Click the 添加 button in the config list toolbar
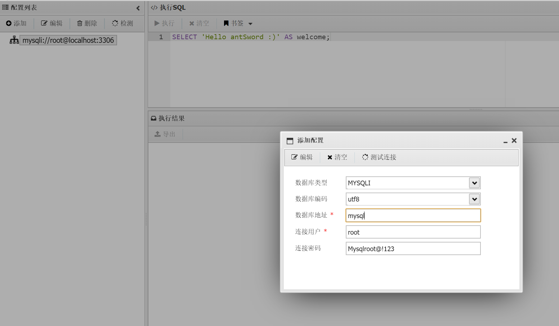559x326 pixels. pos(16,23)
